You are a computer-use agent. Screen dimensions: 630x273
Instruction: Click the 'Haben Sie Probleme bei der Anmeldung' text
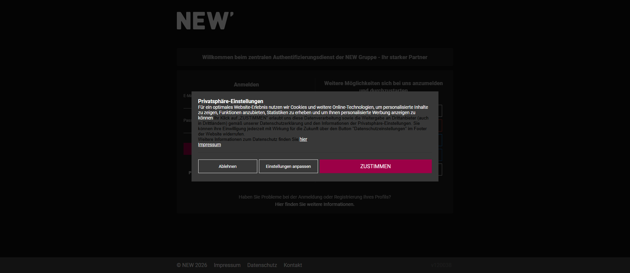pyautogui.click(x=315, y=197)
